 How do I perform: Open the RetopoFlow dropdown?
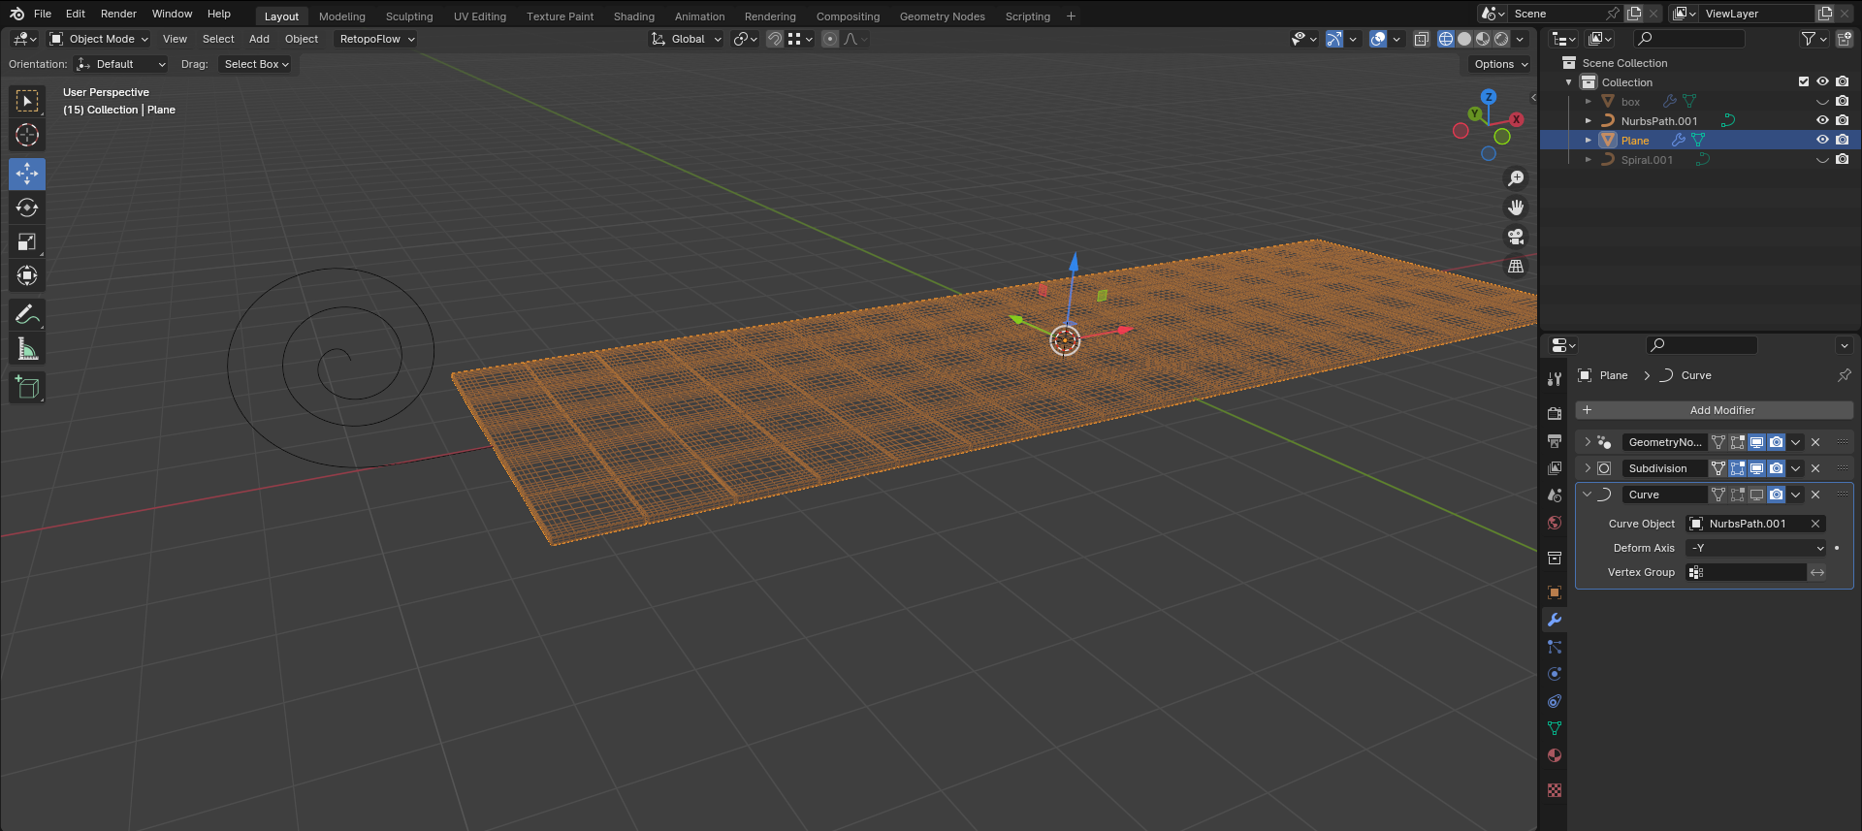(376, 39)
